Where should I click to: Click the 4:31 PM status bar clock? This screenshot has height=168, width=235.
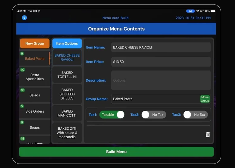(x=22, y=11)
